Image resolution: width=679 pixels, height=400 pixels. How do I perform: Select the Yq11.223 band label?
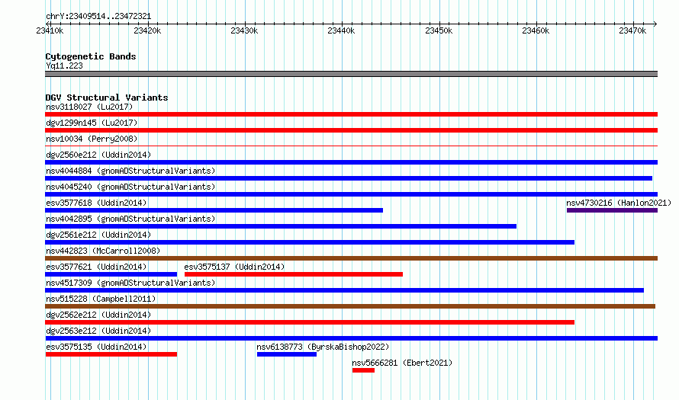[x=64, y=66]
